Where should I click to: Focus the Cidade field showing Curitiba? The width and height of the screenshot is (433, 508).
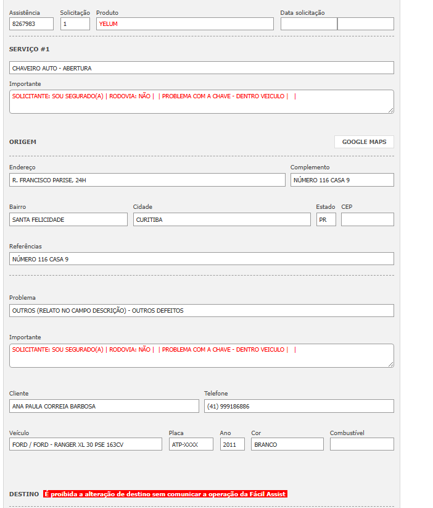coord(221,219)
